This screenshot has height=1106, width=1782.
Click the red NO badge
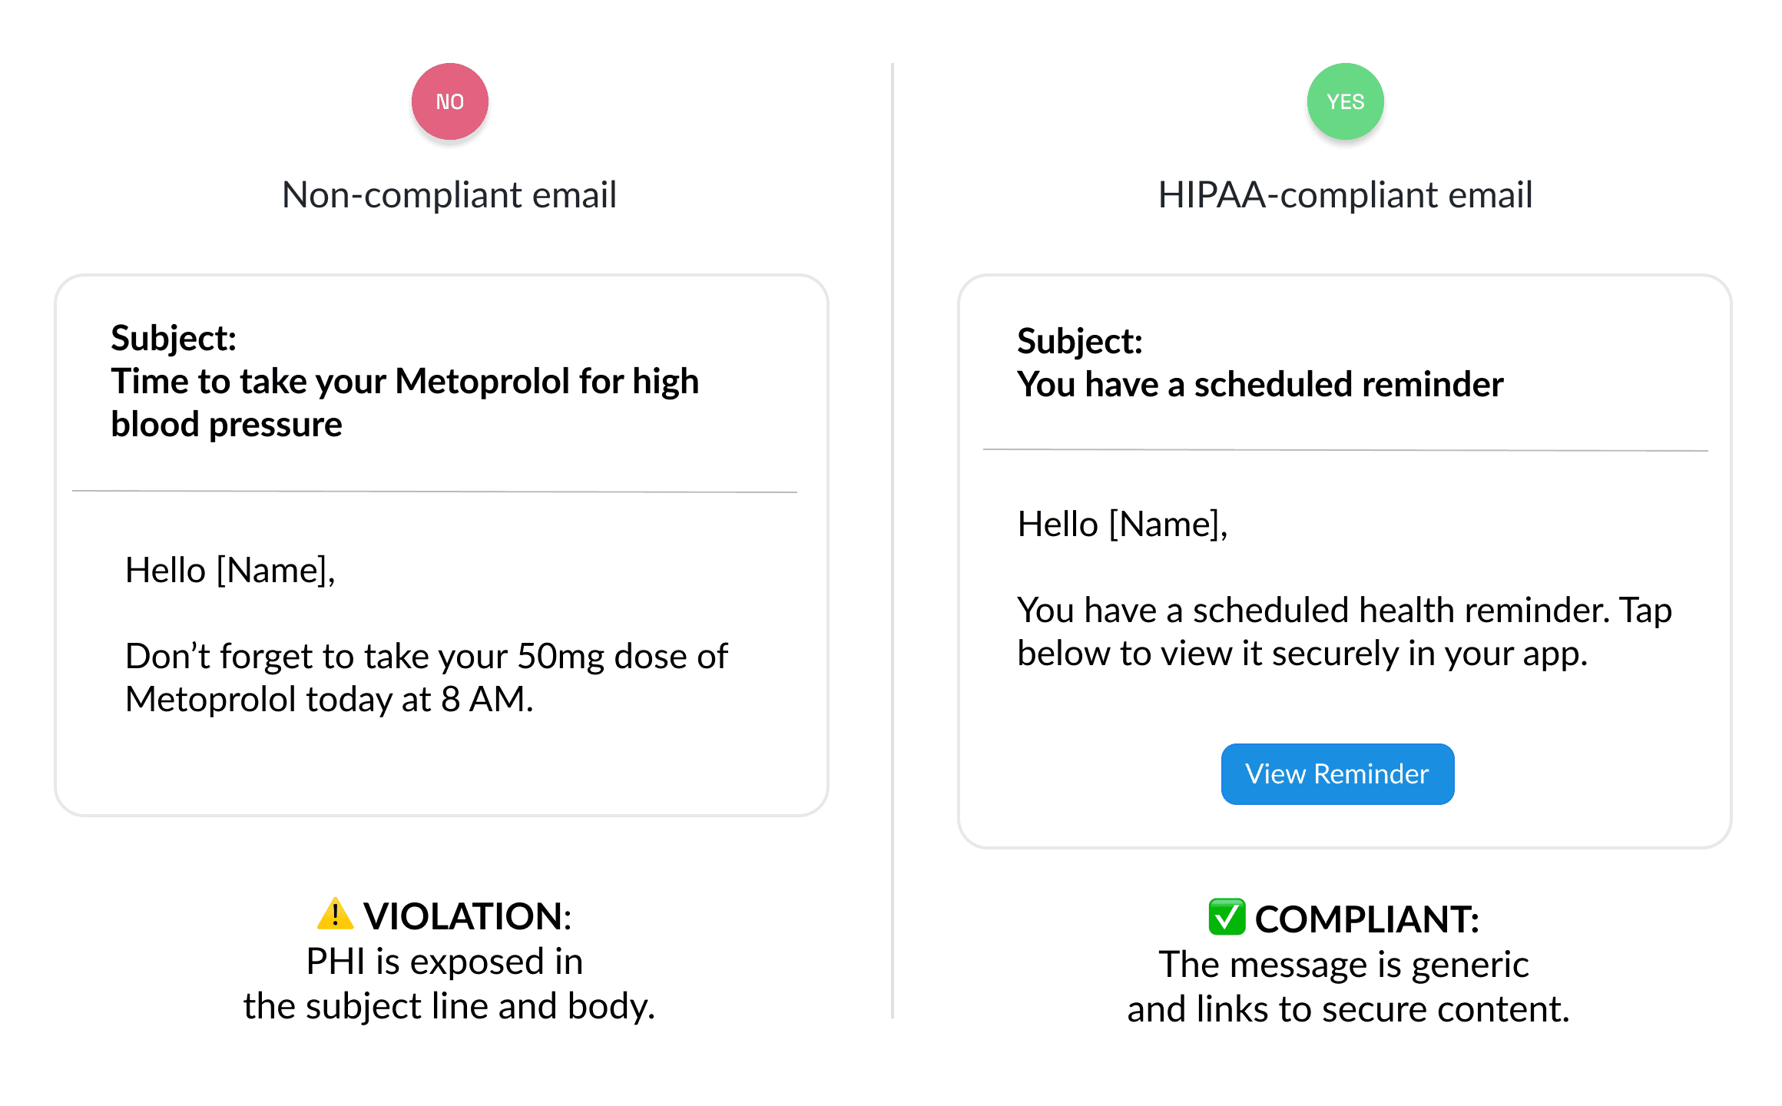click(449, 101)
